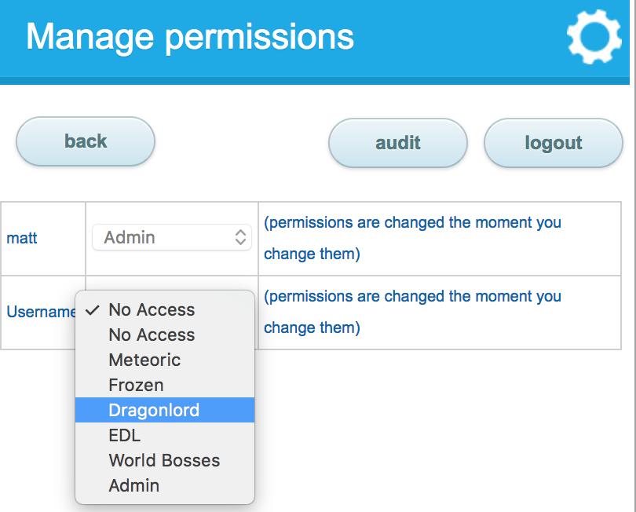Click the Username link

coord(39,312)
